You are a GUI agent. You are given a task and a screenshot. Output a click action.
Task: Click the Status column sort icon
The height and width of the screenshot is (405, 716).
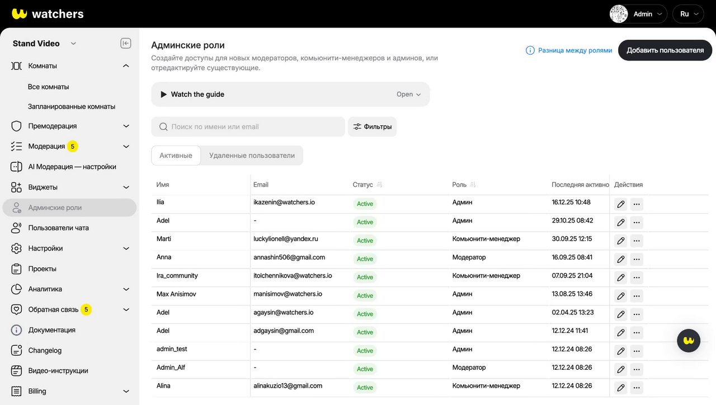click(379, 185)
